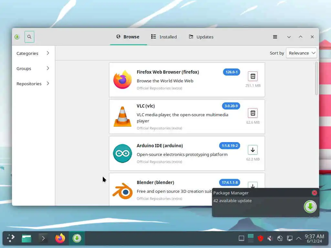This screenshot has height=248, width=331.
Task: Click the muted volume tray icon
Action: (x=270, y=239)
